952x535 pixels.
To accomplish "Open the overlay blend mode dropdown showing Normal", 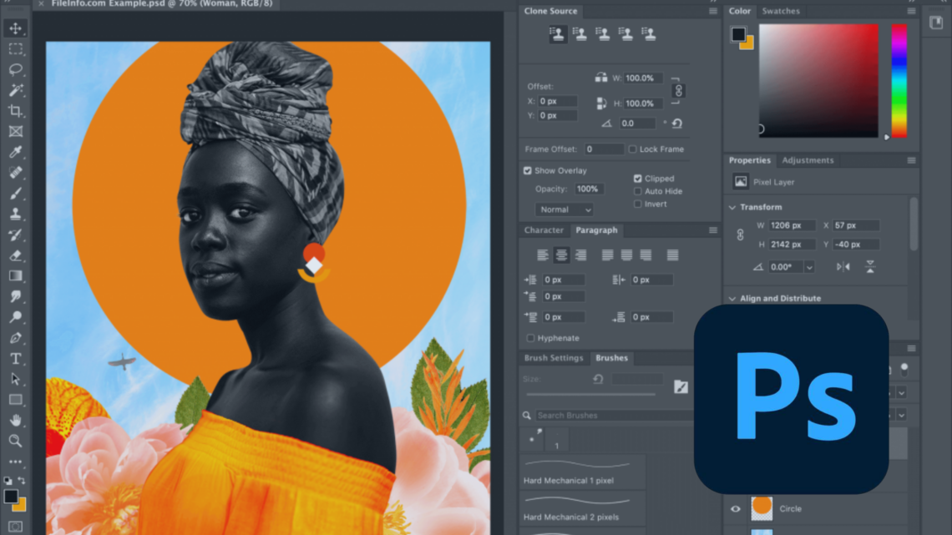I will tap(563, 209).
